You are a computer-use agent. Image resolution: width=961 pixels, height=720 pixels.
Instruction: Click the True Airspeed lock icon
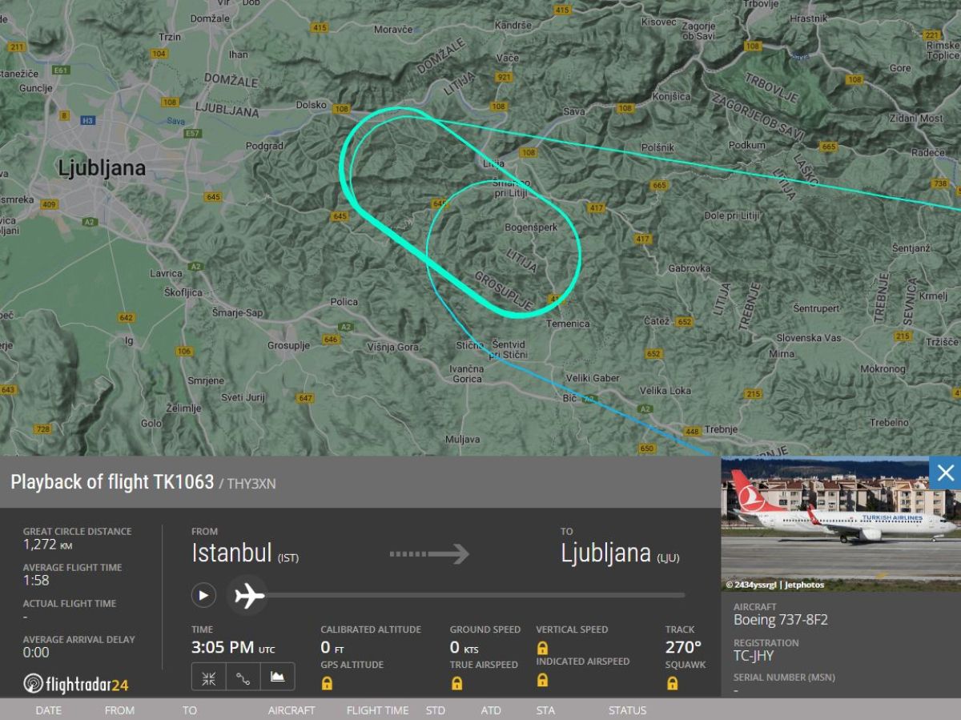click(x=456, y=683)
